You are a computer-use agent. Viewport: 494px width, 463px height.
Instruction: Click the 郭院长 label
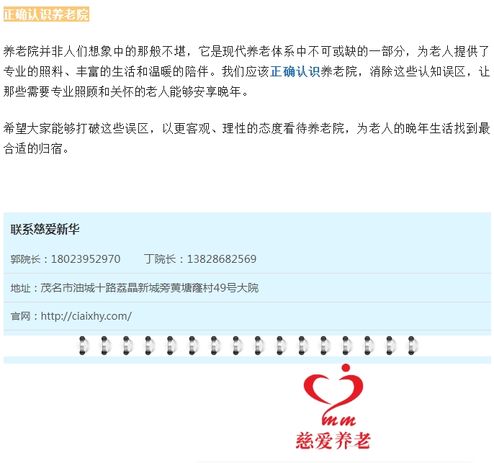tap(27, 259)
